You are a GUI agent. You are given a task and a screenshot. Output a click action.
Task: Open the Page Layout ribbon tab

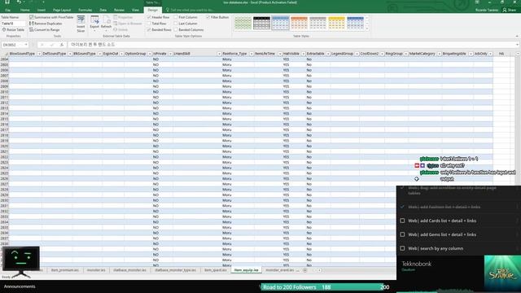pyautogui.click(x=62, y=10)
